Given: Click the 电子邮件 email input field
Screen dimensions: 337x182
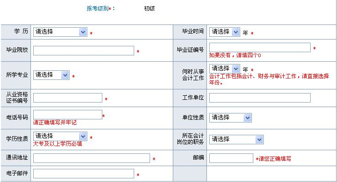Looking at the screenshot, I should pyautogui.click(x=83, y=174).
